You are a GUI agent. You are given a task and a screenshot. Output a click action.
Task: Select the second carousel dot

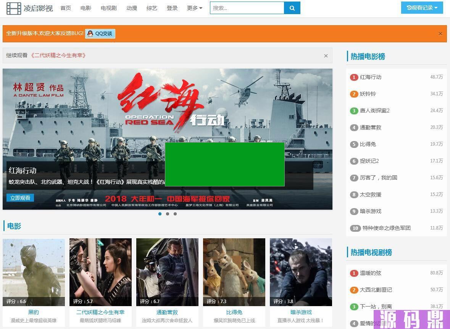click(167, 214)
